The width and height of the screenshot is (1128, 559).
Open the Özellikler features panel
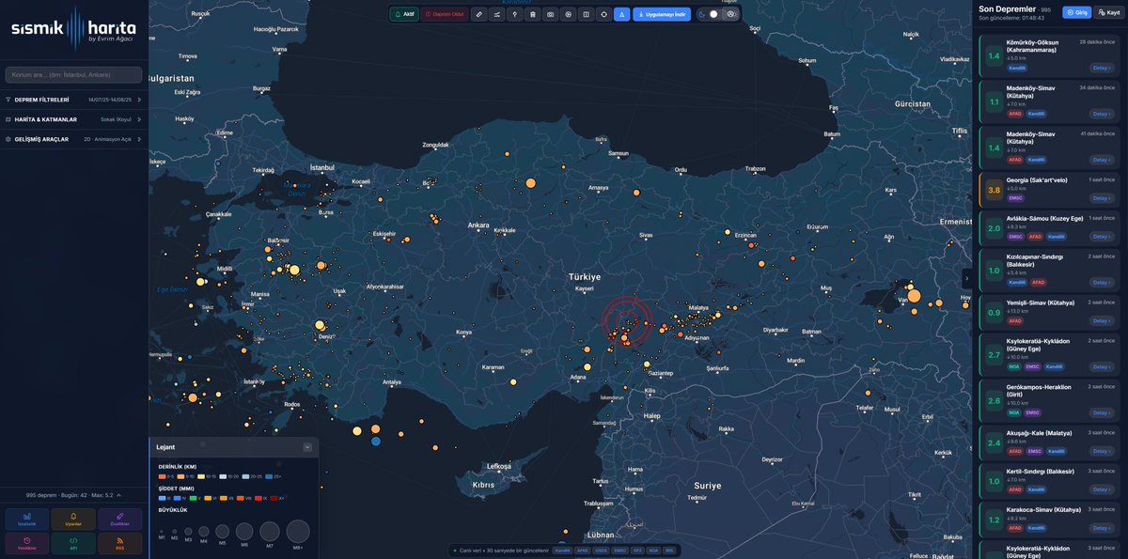point(120,519)
